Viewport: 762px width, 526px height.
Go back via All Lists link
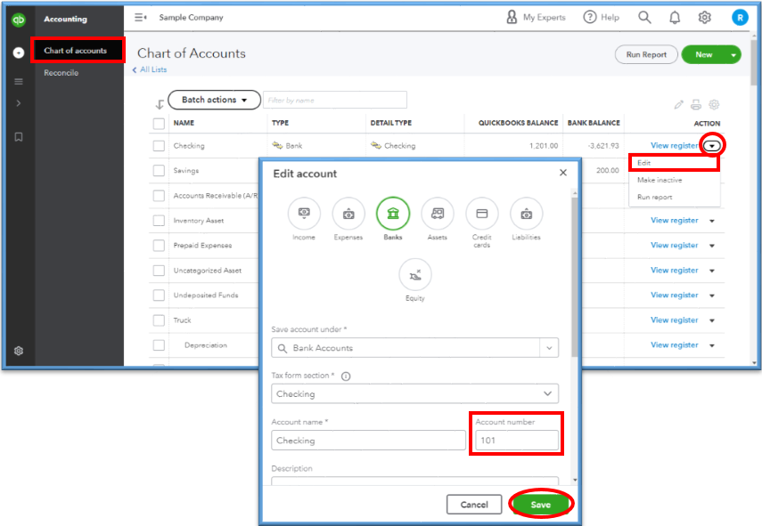click(x=150, y=70)
